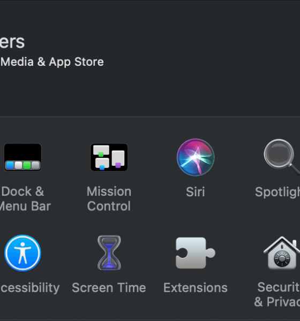Click the "Security & Privacy" text label
This screenshot has height=321, width=300.
[x=277, y=294]
